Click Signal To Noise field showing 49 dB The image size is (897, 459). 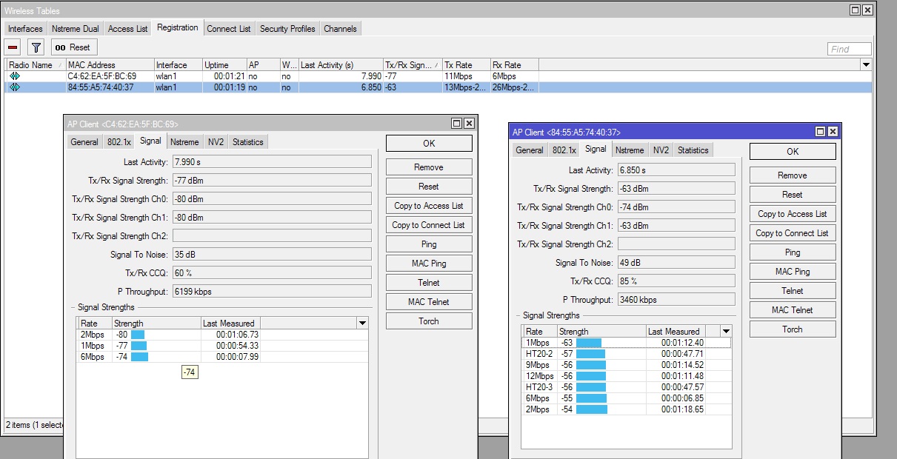coord(676,263)
